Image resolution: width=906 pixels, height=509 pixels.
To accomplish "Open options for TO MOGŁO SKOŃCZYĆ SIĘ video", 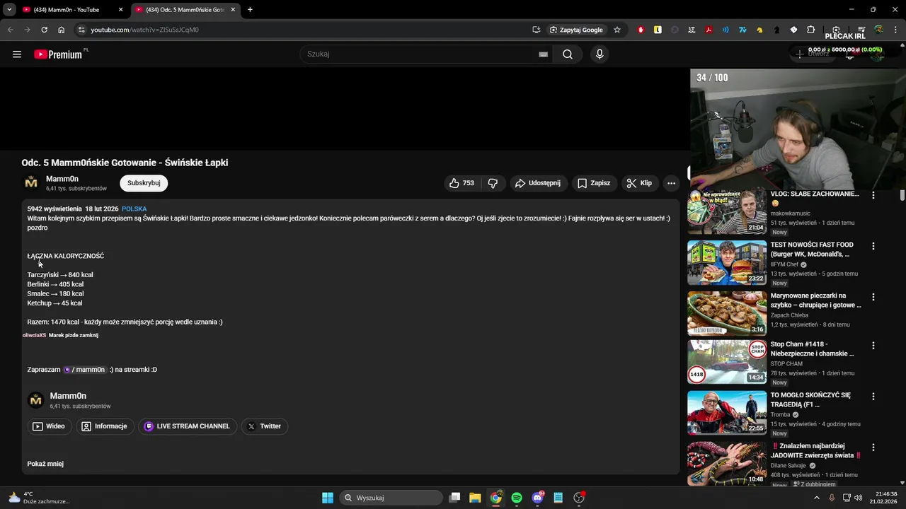I will (x=873, y=397).
